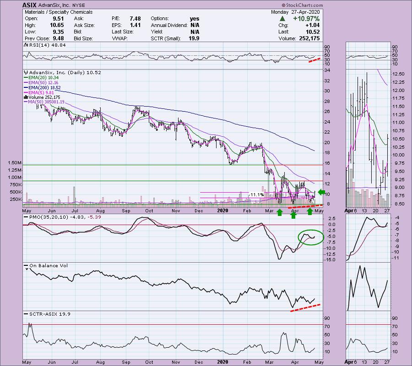Pick the EMA(5) 9.81 legend entry
The image size is (412, 366).
point(42,92)
